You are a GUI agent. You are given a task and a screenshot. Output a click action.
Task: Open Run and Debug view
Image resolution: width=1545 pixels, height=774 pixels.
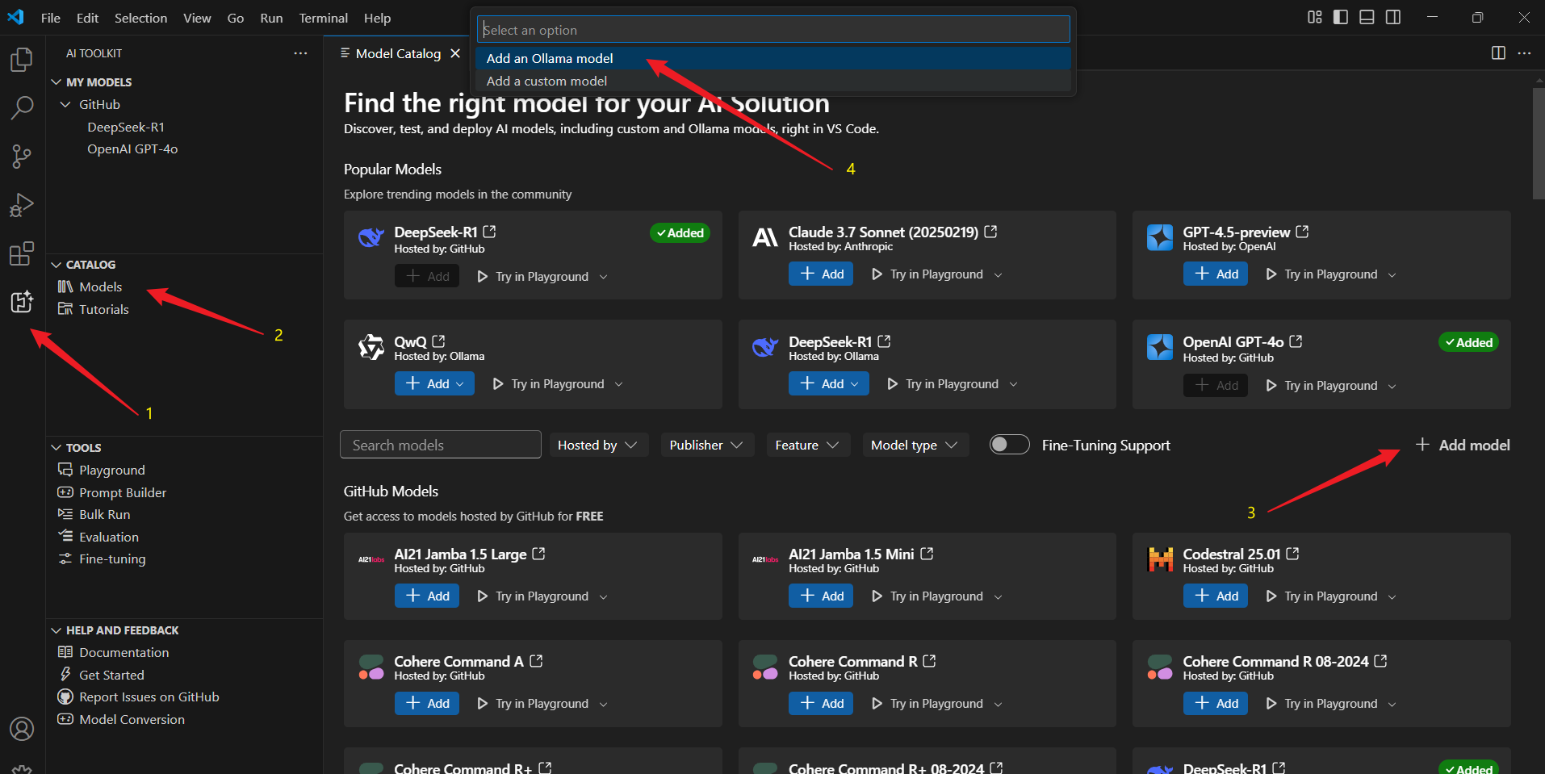click(22, 205)
